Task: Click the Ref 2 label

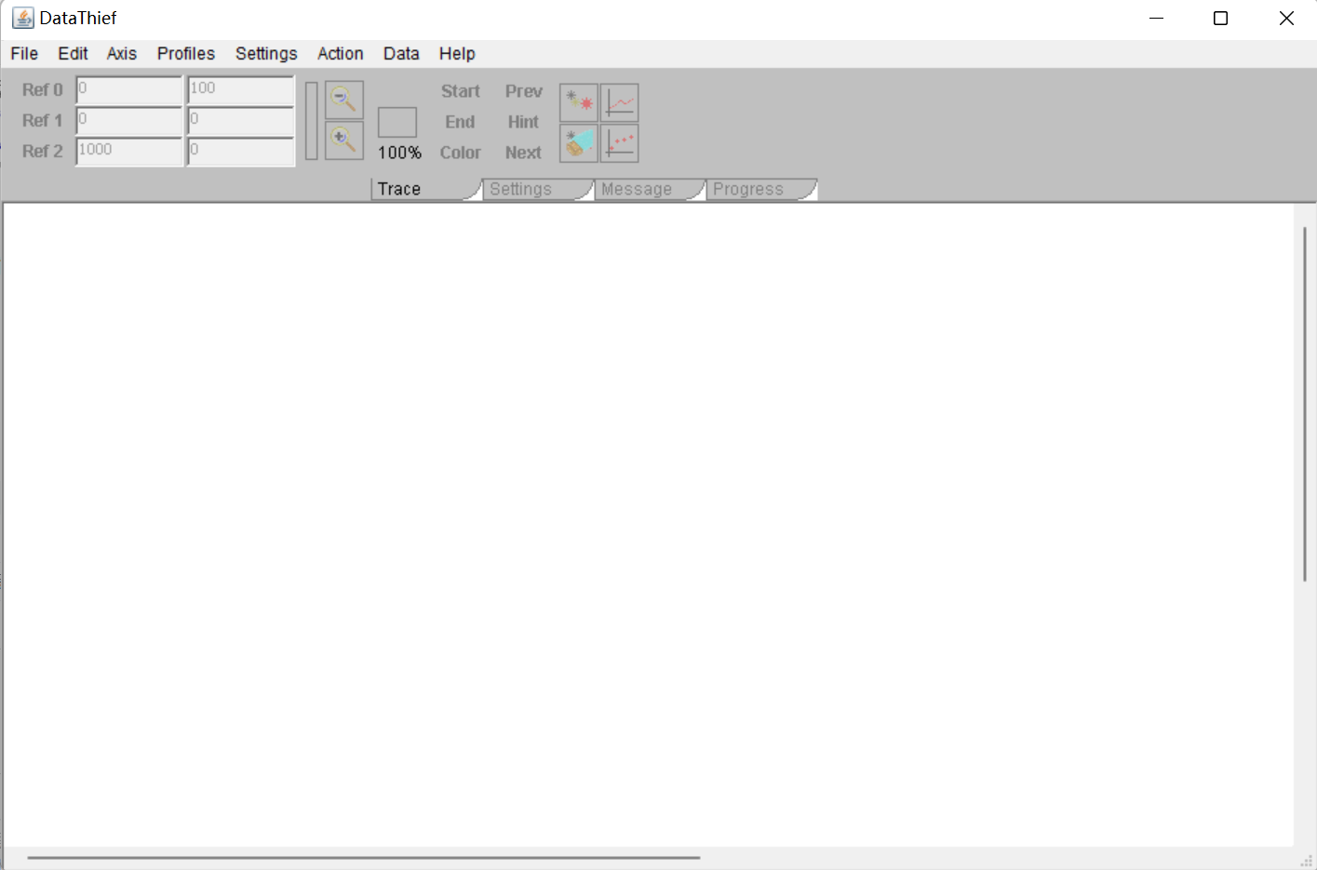Action: coord(43,151)
